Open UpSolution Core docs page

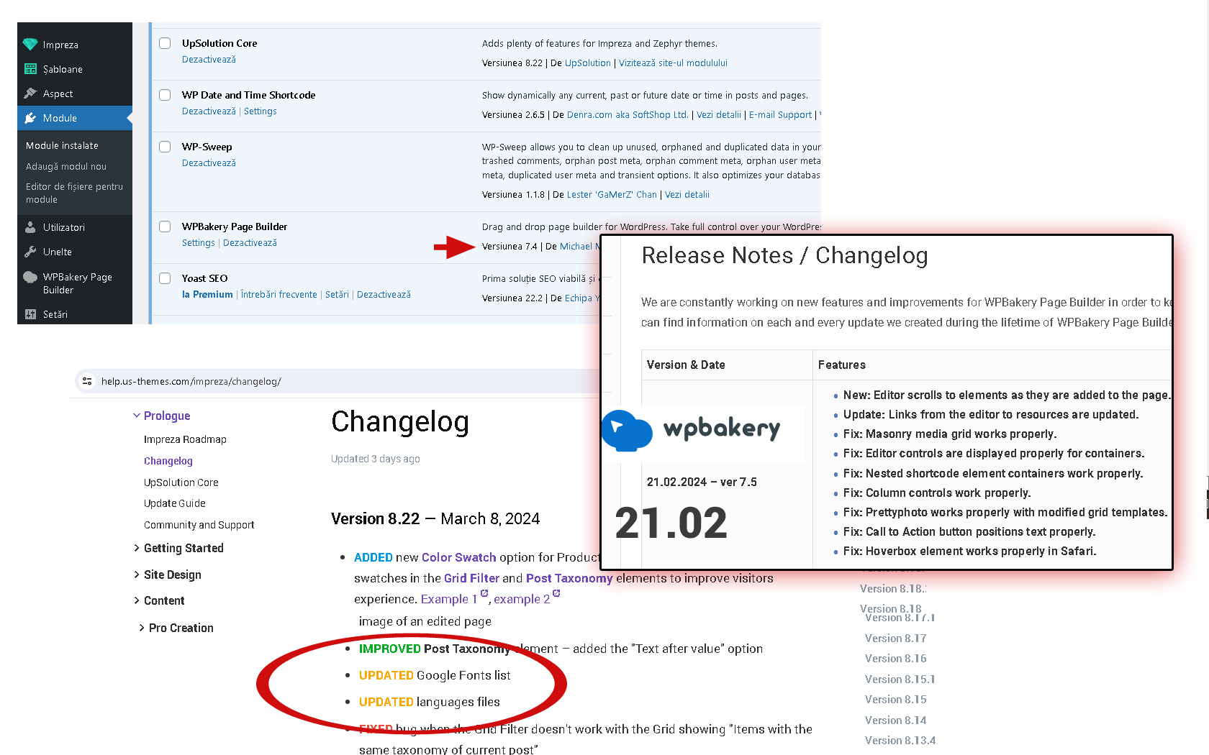pyautogui.click(x=181, y=482)
